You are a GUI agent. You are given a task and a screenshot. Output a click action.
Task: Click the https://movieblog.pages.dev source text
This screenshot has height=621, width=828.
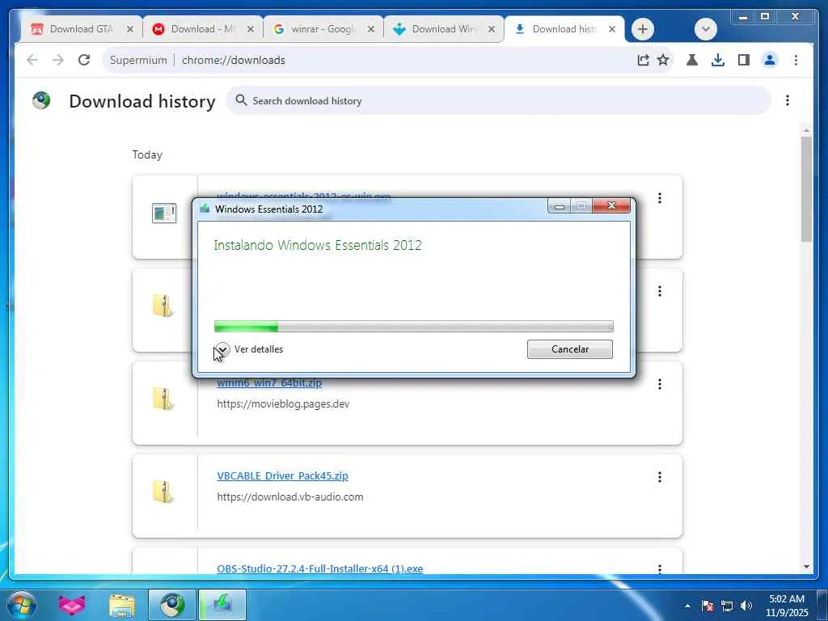click(283, 404)
